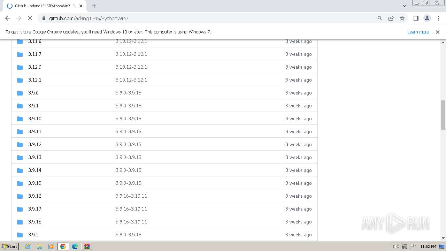Click the scrollbar down arrow
446x251 pixels.
pyautogui.click(x=443, y=238)
